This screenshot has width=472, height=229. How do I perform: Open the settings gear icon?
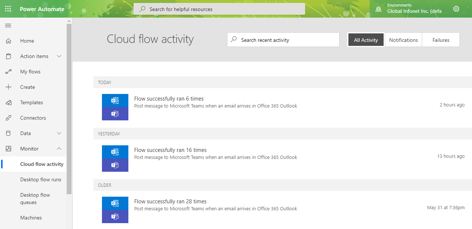(456, 9)
